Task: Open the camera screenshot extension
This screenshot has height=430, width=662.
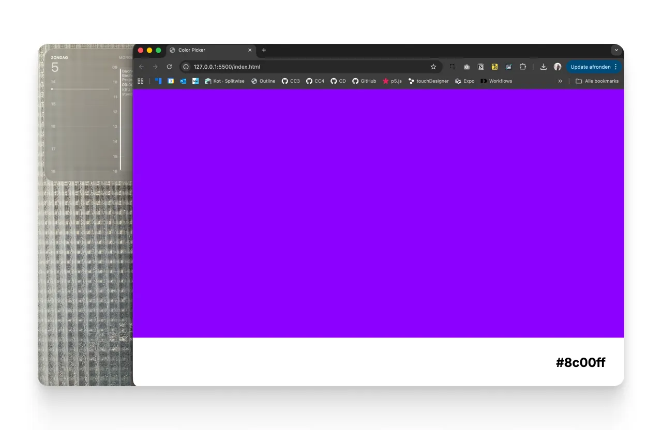Action: coord(467,67)
